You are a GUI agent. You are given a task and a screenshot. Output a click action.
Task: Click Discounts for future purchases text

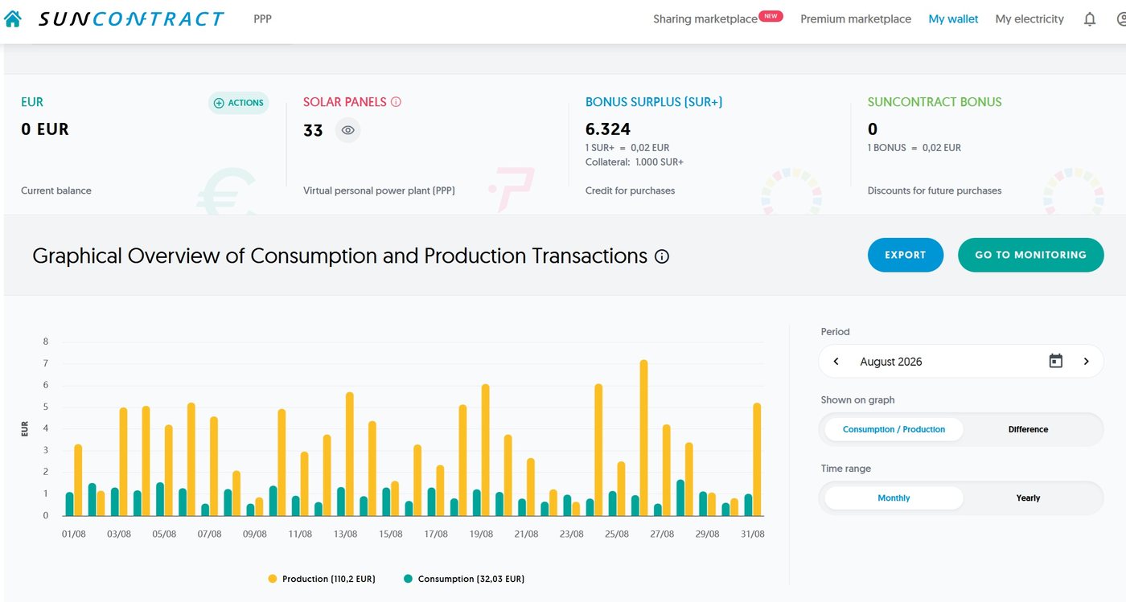(x=935, y=190)
